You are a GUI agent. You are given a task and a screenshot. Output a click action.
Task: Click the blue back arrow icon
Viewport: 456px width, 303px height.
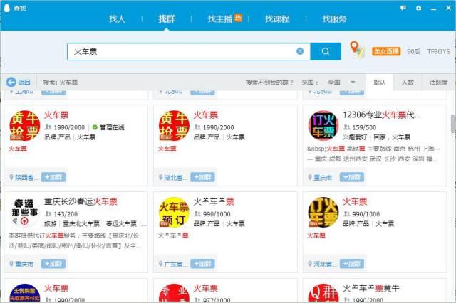pos(11,83)
